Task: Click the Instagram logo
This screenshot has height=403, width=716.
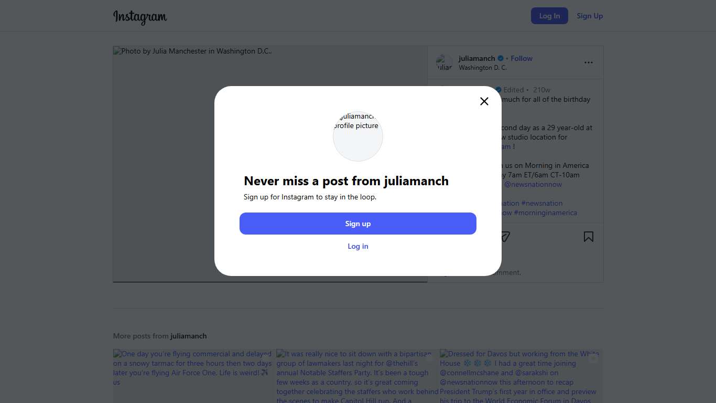Action: pyautogui.click(x=140, y=16)
